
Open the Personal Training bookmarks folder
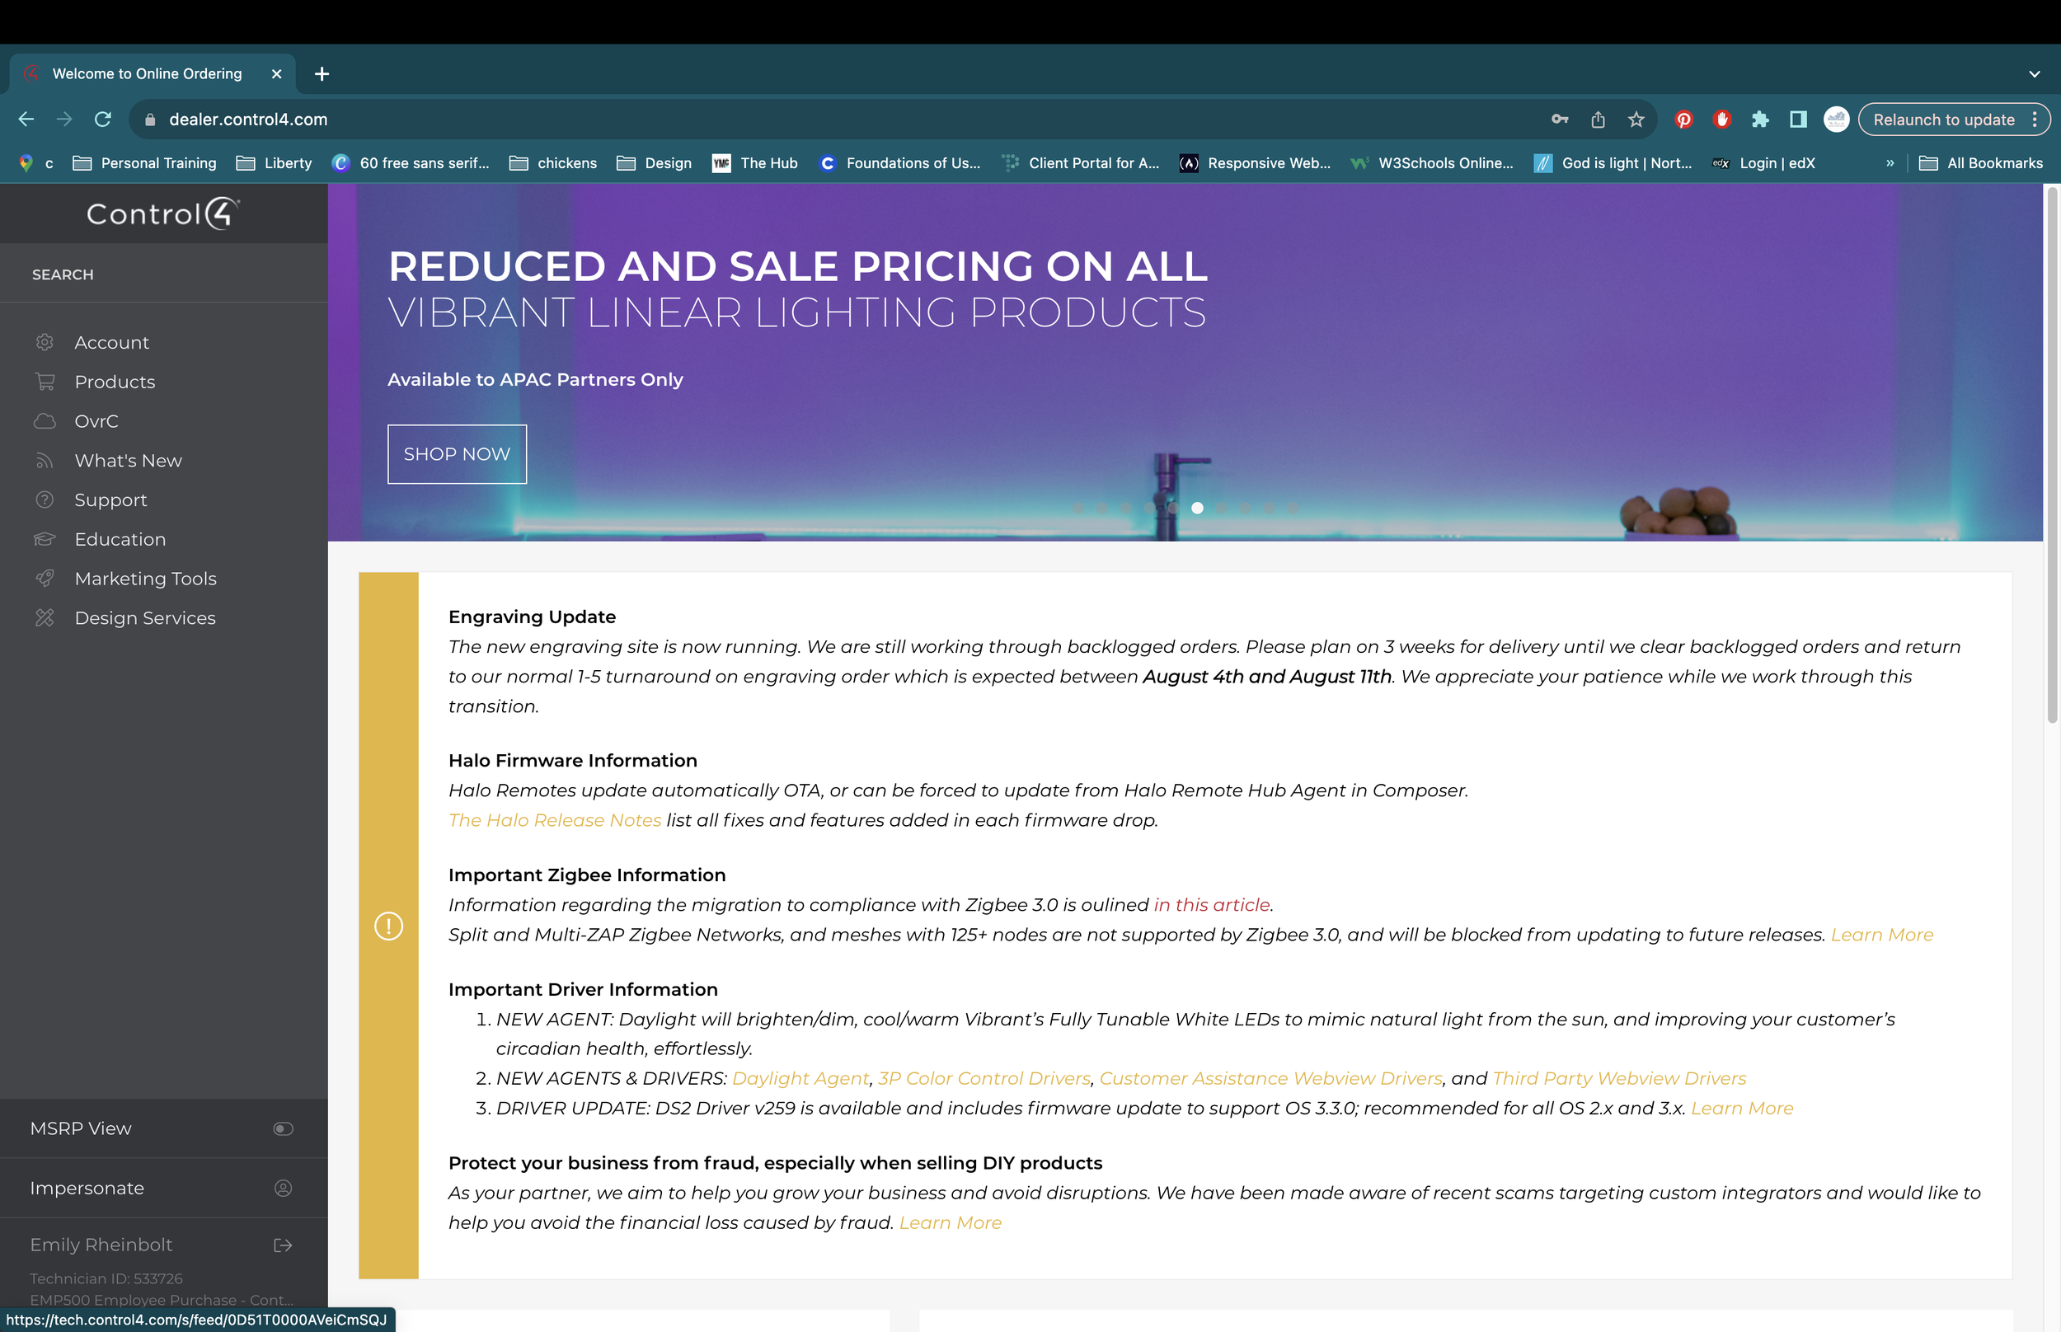click(144, 163)
